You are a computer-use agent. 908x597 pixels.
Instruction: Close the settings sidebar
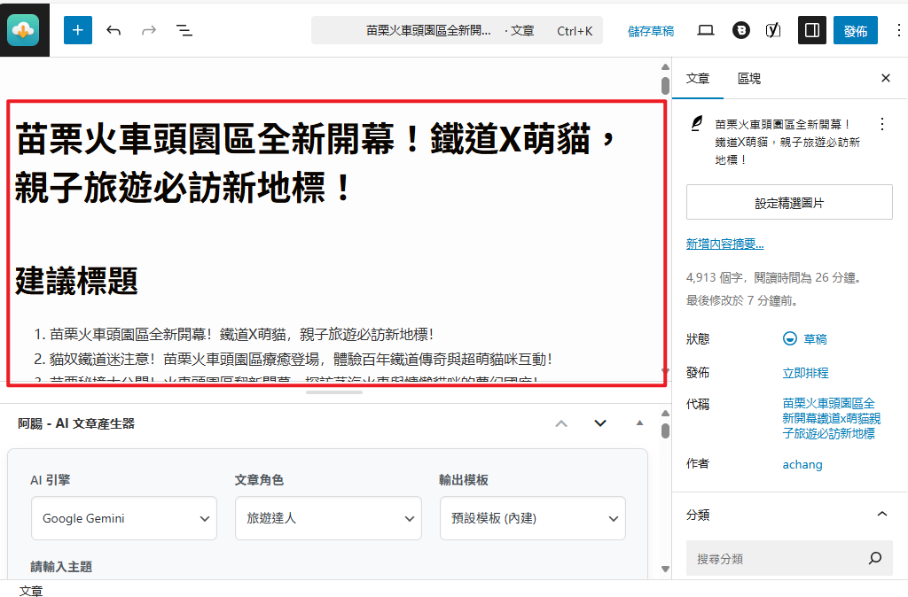[x=885, y=78]
